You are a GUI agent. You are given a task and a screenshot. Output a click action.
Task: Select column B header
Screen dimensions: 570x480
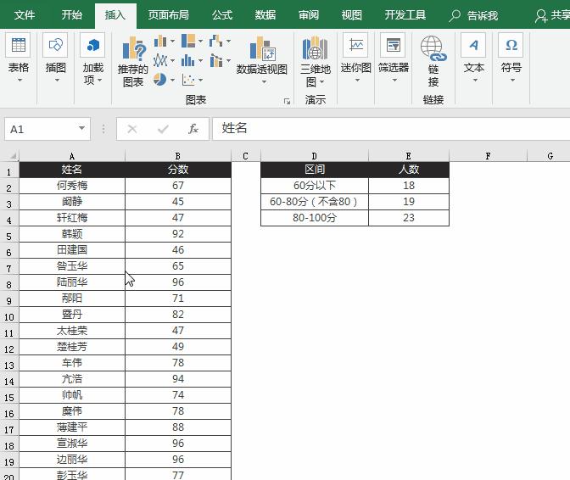pyautogui.click(x=177, y=156)
